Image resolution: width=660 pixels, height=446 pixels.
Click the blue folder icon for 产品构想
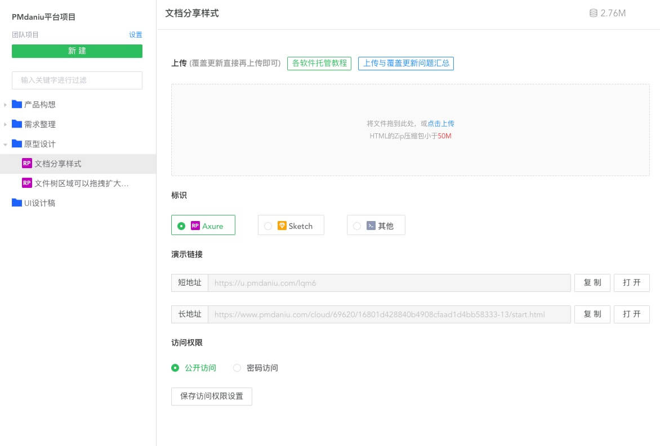17,105
